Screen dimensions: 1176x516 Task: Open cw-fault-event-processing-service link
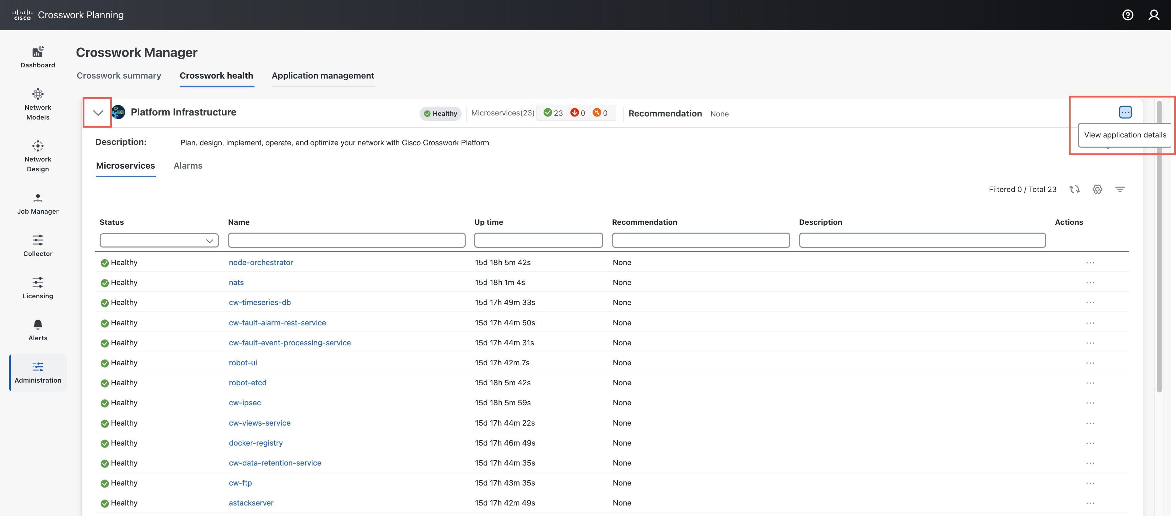coord(289,343)
